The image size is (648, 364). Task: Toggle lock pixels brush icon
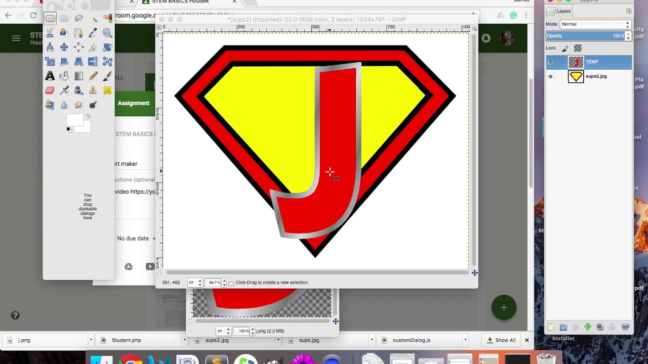pos(565,48)
